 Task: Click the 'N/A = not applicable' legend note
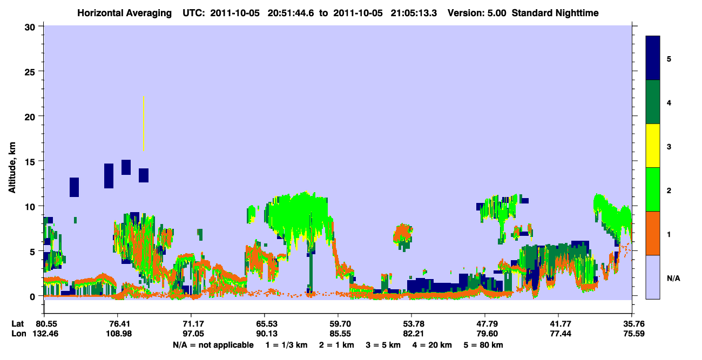click(x=213, y=345)
